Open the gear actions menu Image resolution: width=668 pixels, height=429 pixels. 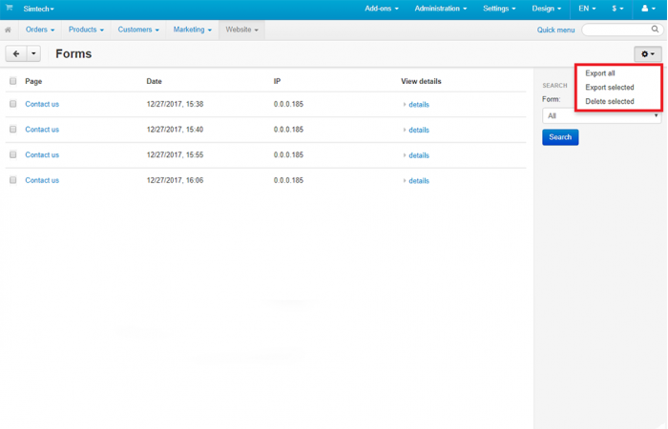[x=648, y=54]
